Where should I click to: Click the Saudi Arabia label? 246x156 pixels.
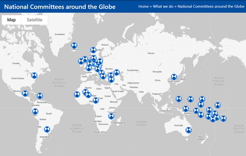click(x=118, y=91)
